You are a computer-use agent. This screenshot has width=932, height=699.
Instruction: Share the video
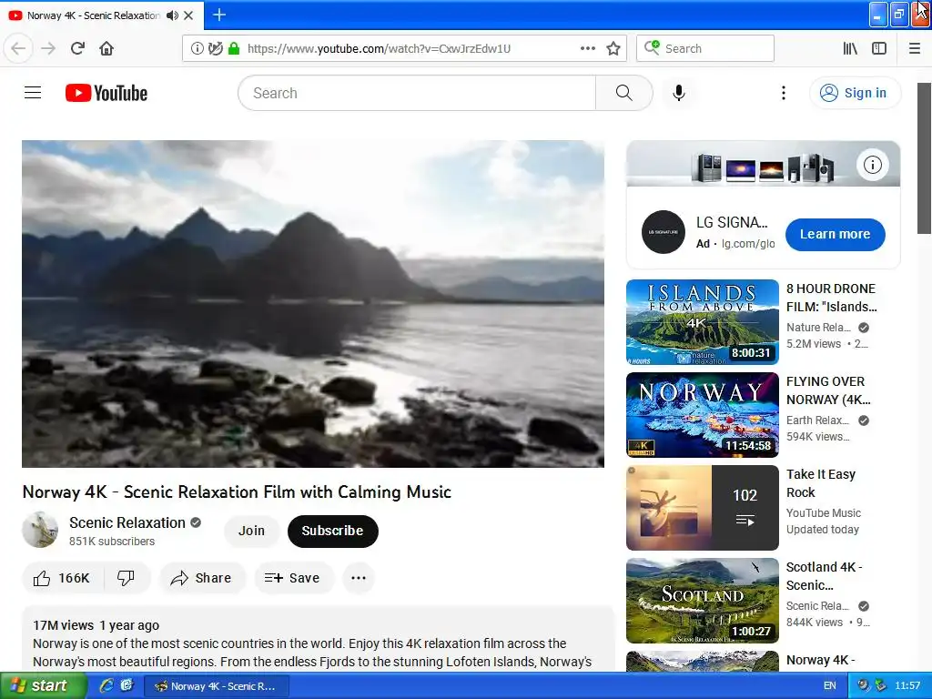point(202,578)
